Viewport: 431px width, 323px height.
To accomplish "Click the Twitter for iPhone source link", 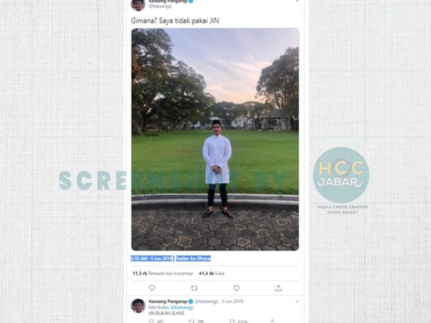I will coord(193,258).
